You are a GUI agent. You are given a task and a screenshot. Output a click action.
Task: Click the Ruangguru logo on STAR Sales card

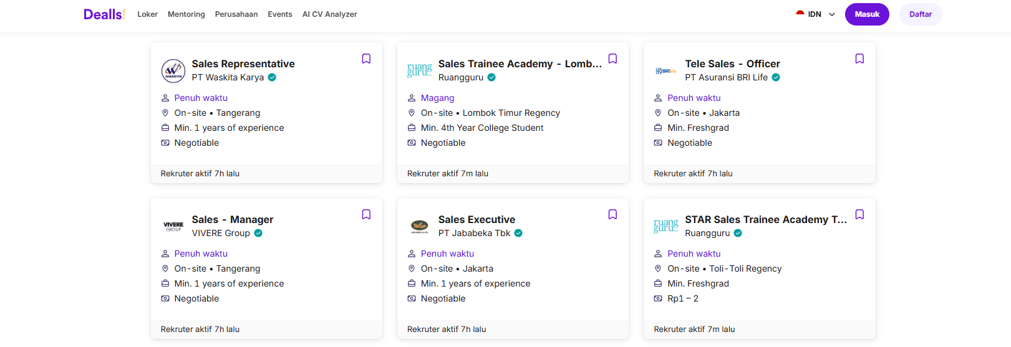point(666,226)
